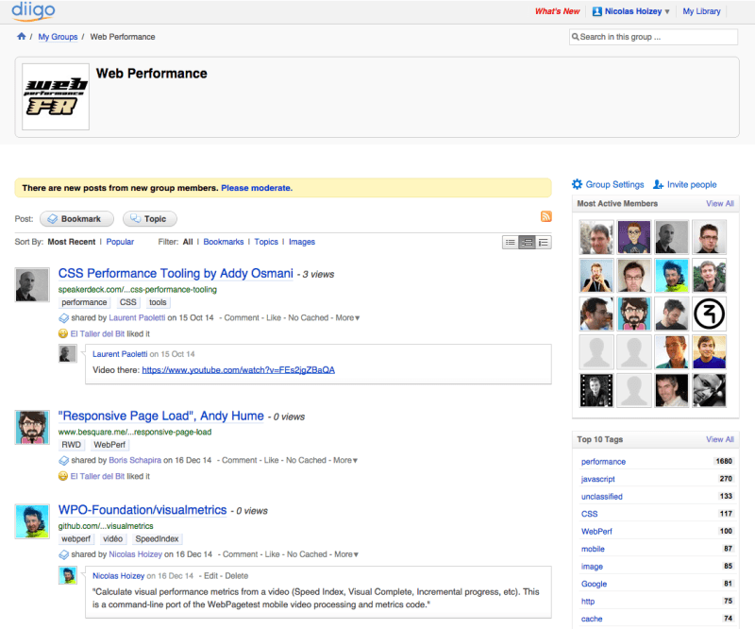
Task: Click the search magnifier icon
Action: coord(575,37)
